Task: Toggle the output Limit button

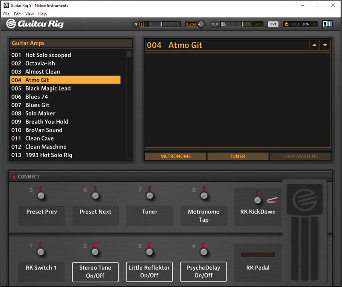Action: (x=258, y=24)
